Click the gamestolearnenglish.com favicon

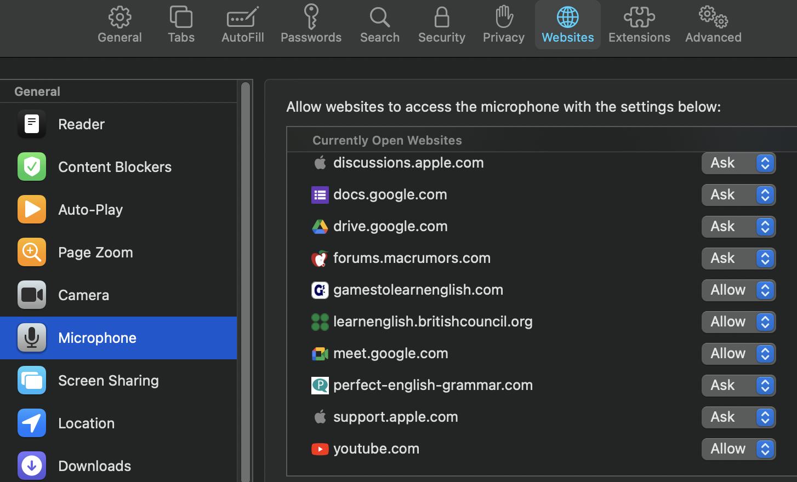click(320, 290)
